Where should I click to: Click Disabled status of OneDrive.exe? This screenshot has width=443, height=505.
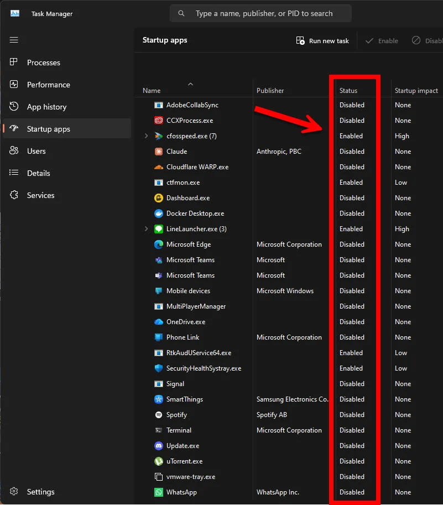click(352, 322)
